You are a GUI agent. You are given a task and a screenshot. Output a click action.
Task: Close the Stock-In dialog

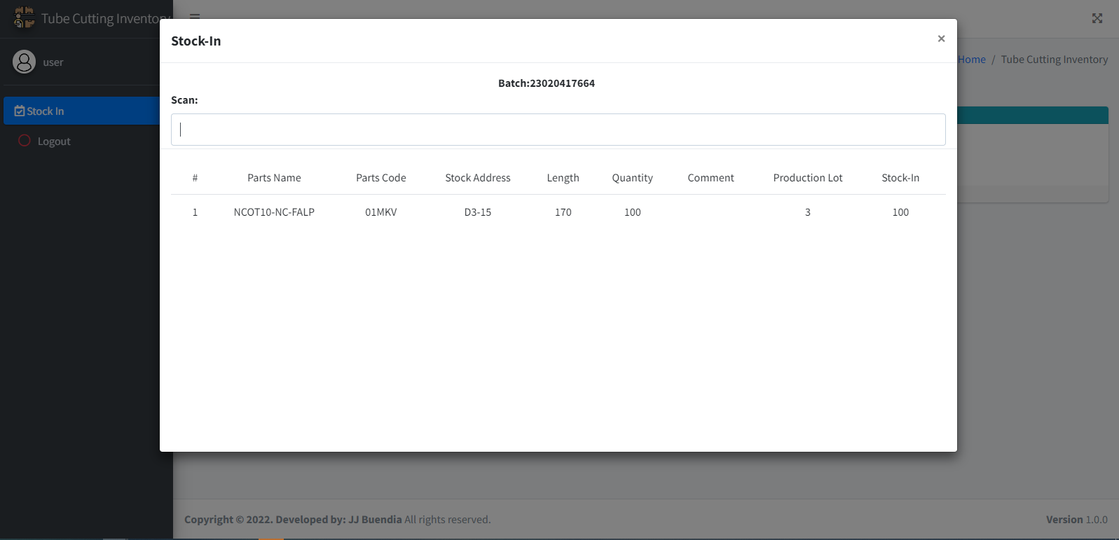[x=941, y=39]
